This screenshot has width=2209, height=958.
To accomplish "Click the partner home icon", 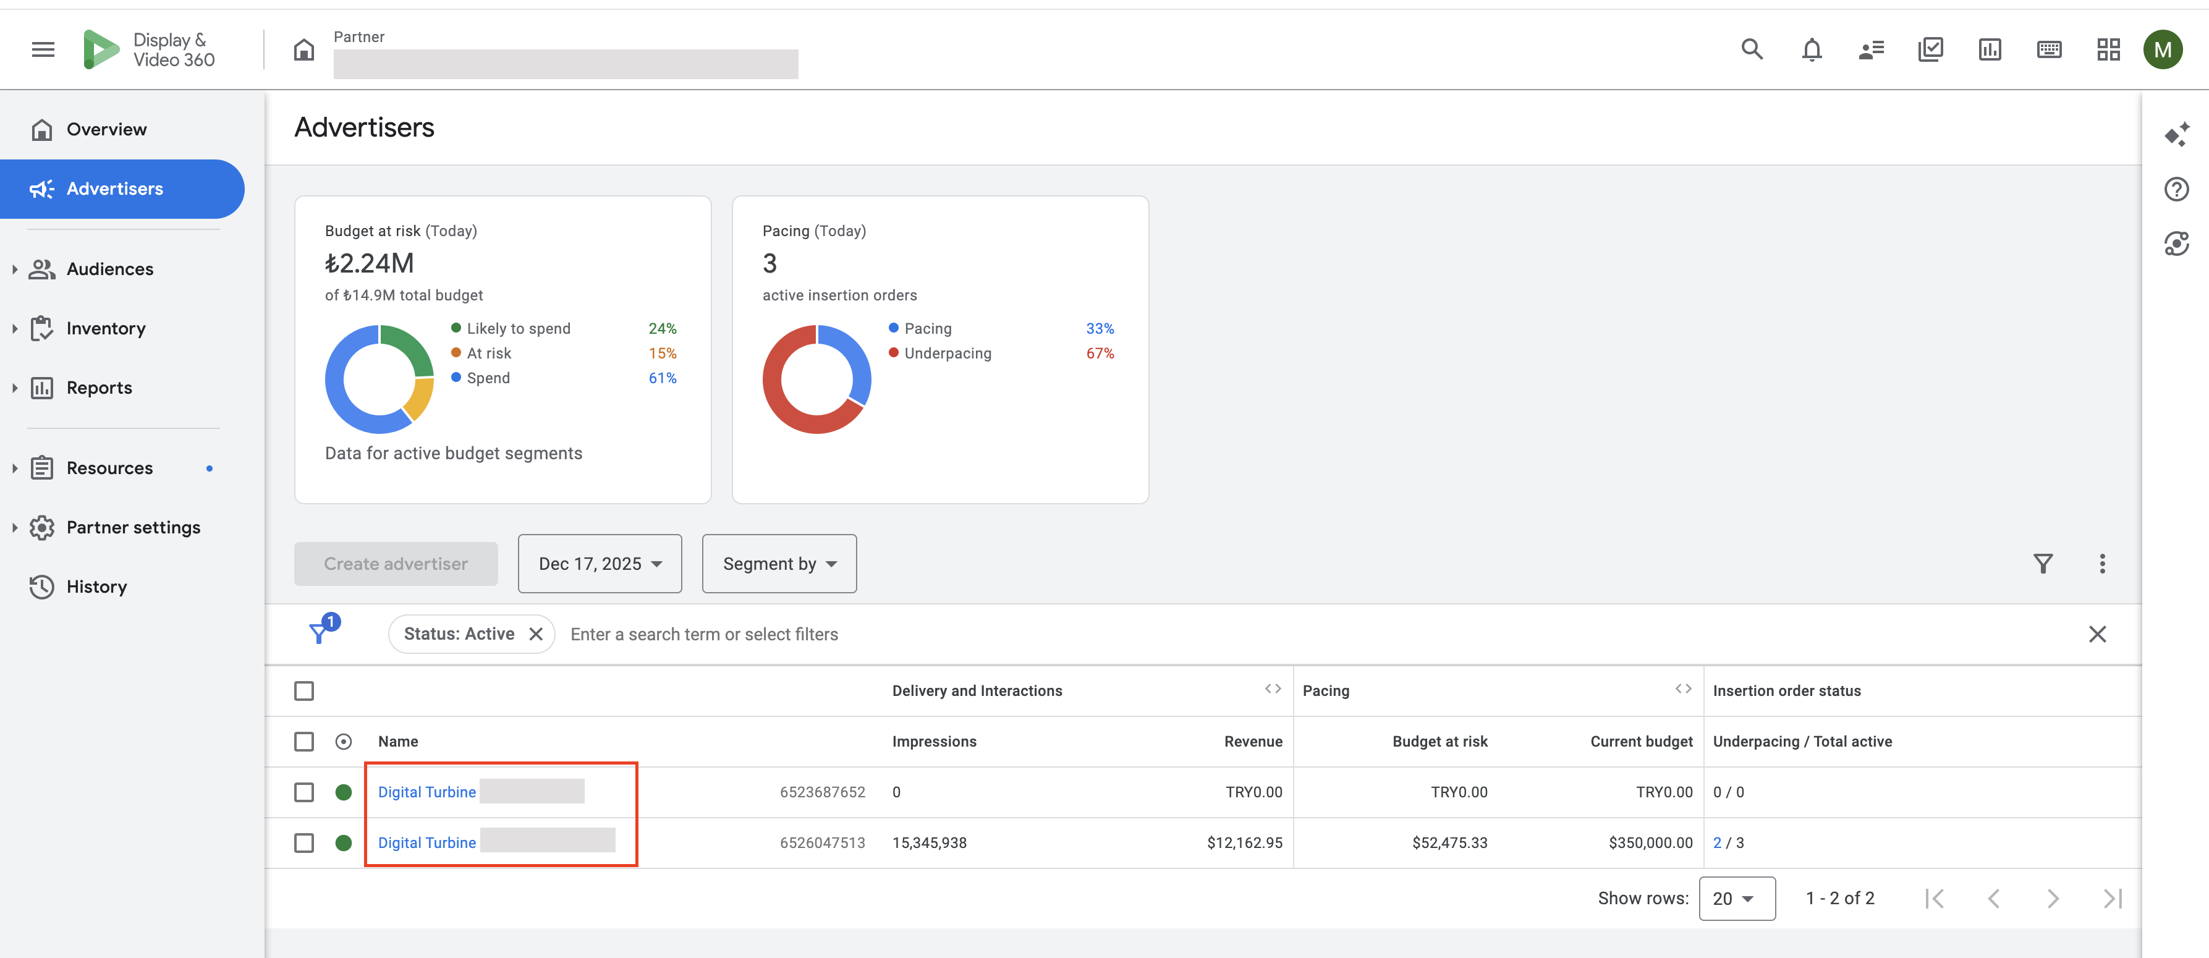I will [x=303, y=49].
